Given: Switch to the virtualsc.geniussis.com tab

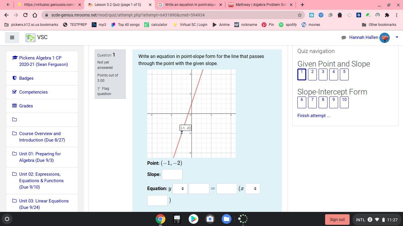Looking at the screenshot, I should coord(49,5).
